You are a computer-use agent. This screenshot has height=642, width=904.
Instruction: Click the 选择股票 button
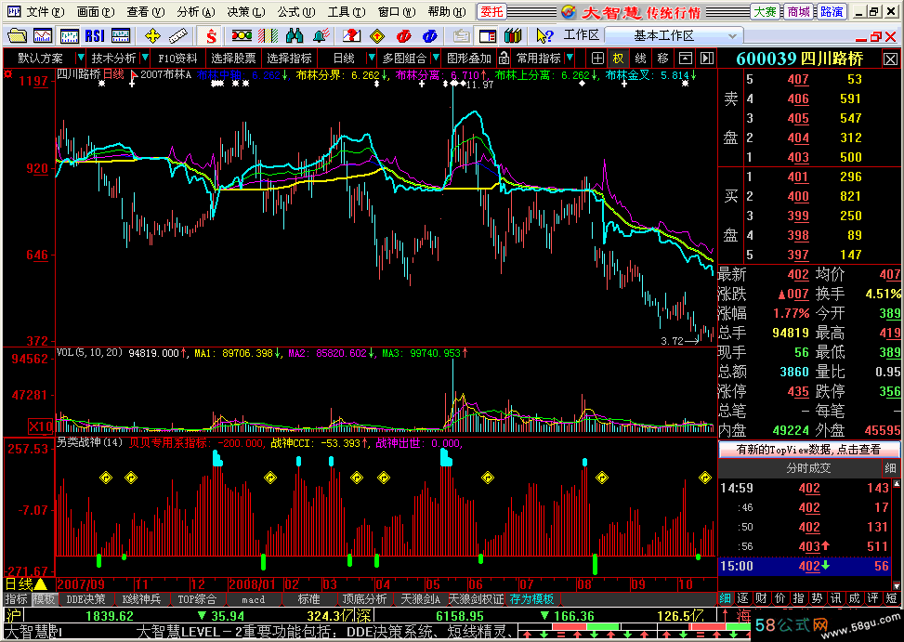point(233,59)
